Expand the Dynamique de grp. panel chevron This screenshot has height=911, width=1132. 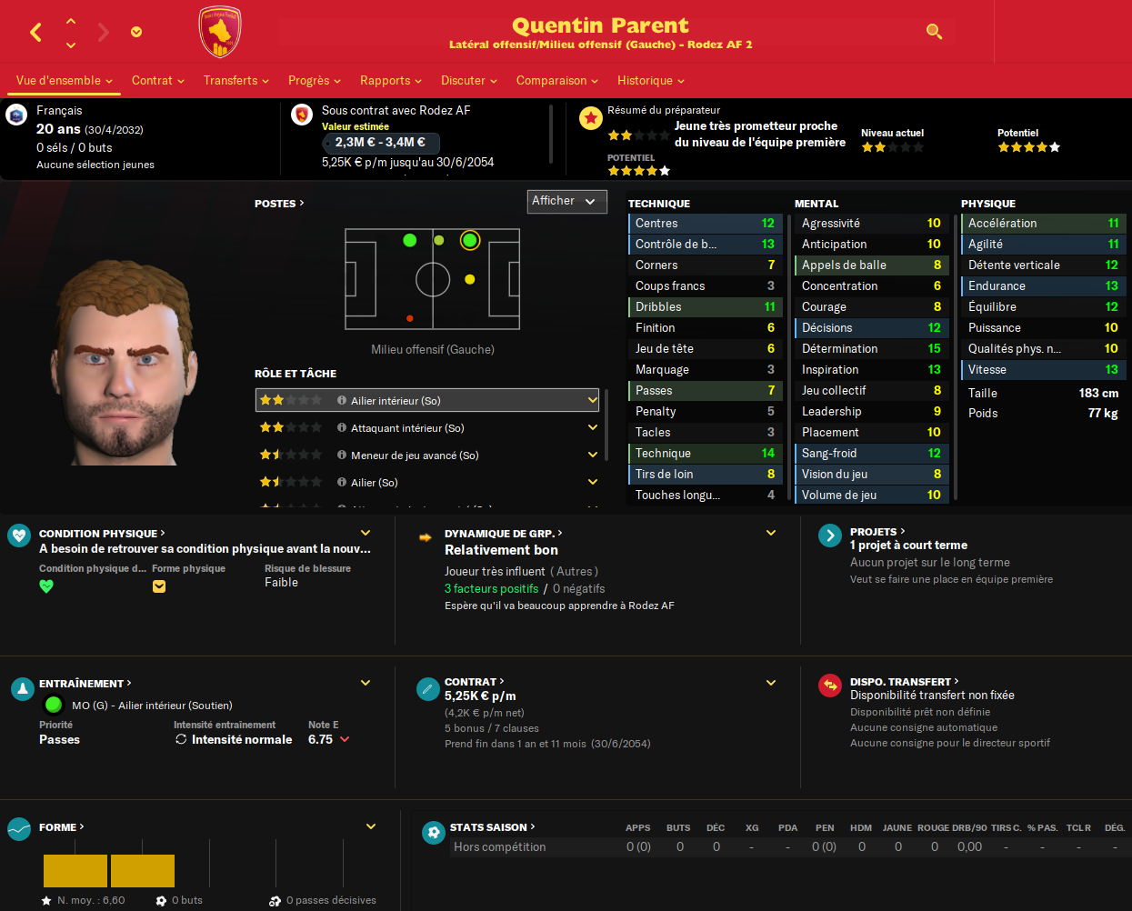[771, 533]
